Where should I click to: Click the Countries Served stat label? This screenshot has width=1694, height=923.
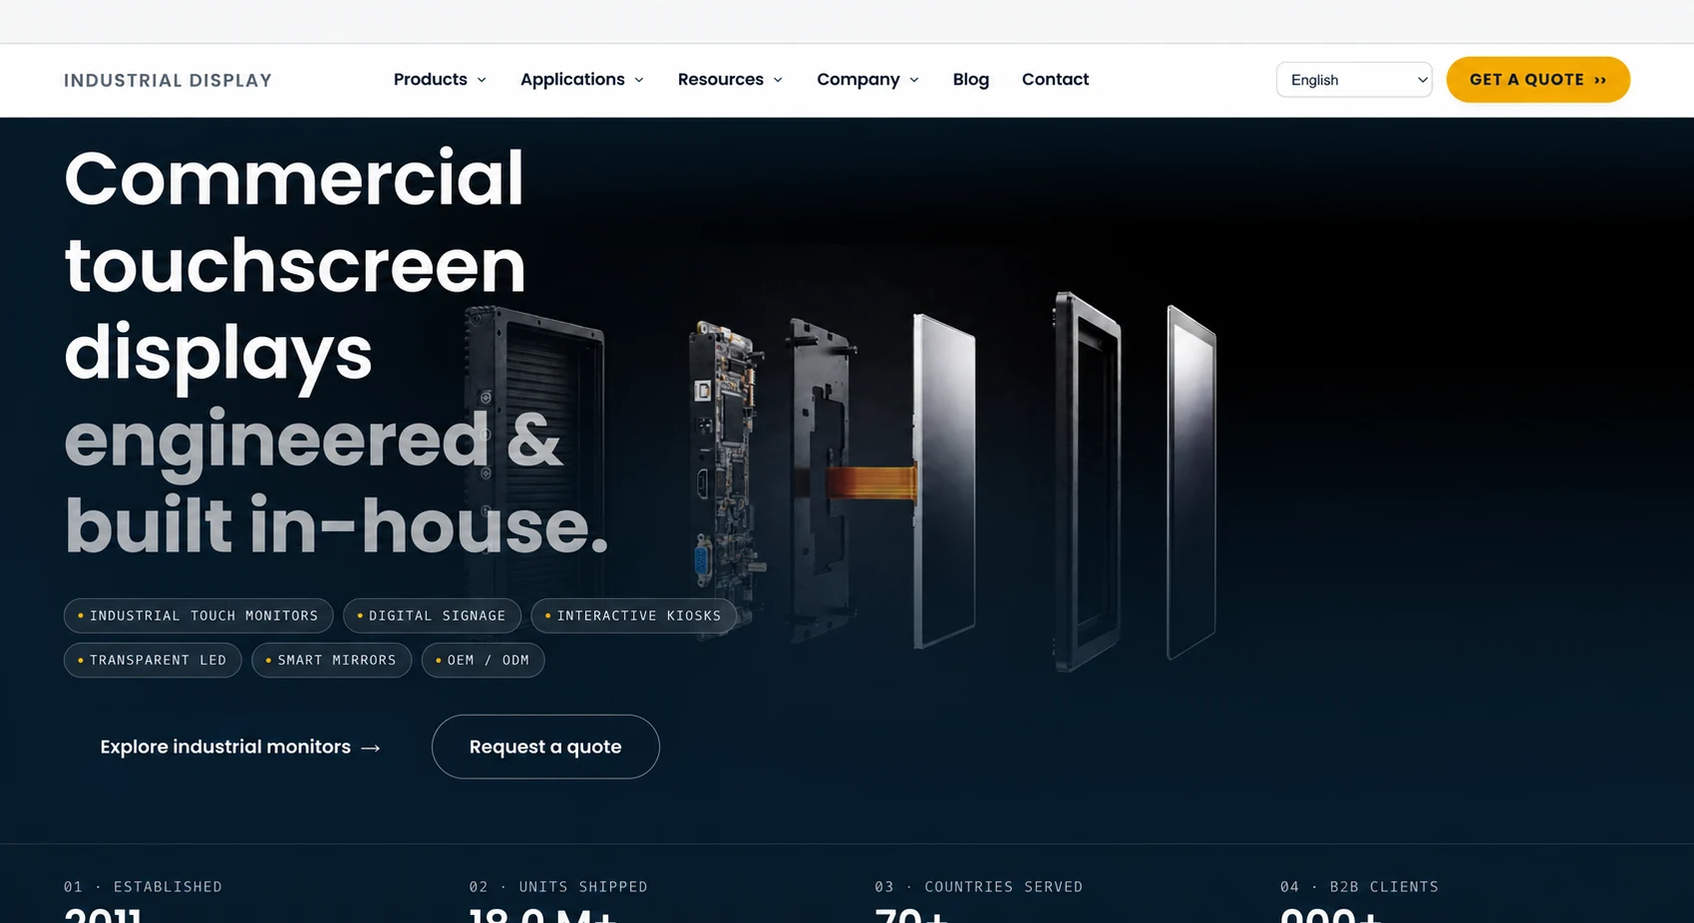pyautogui.click(x=978, y=887)
